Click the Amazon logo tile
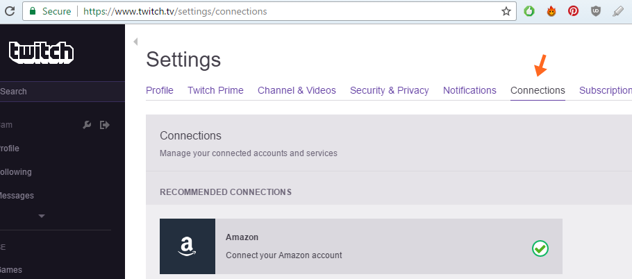The height and width of the screenshot is (279, 632). coord(188,246)
